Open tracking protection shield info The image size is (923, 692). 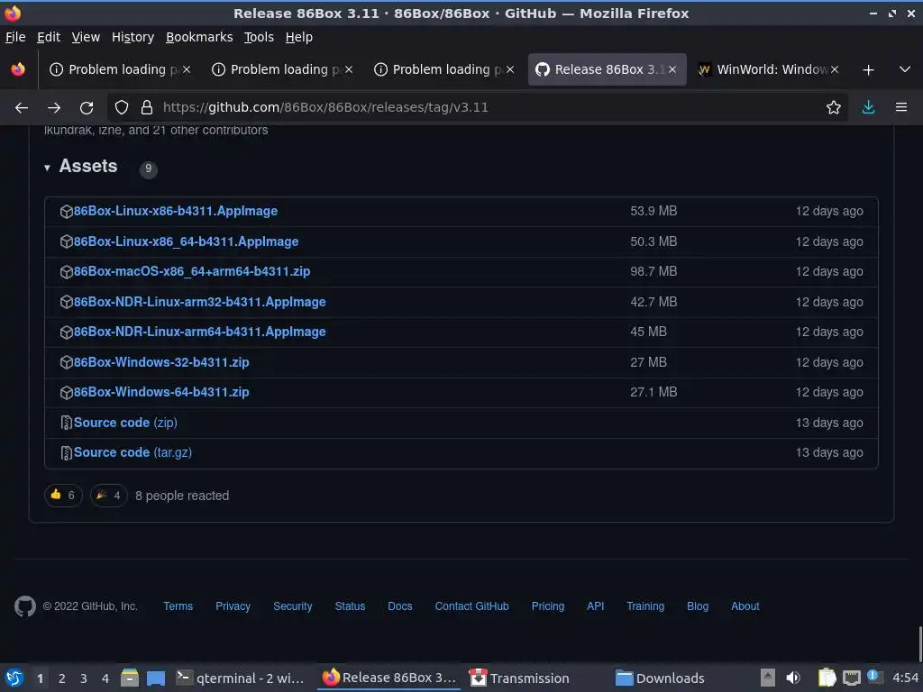(122, 108)
